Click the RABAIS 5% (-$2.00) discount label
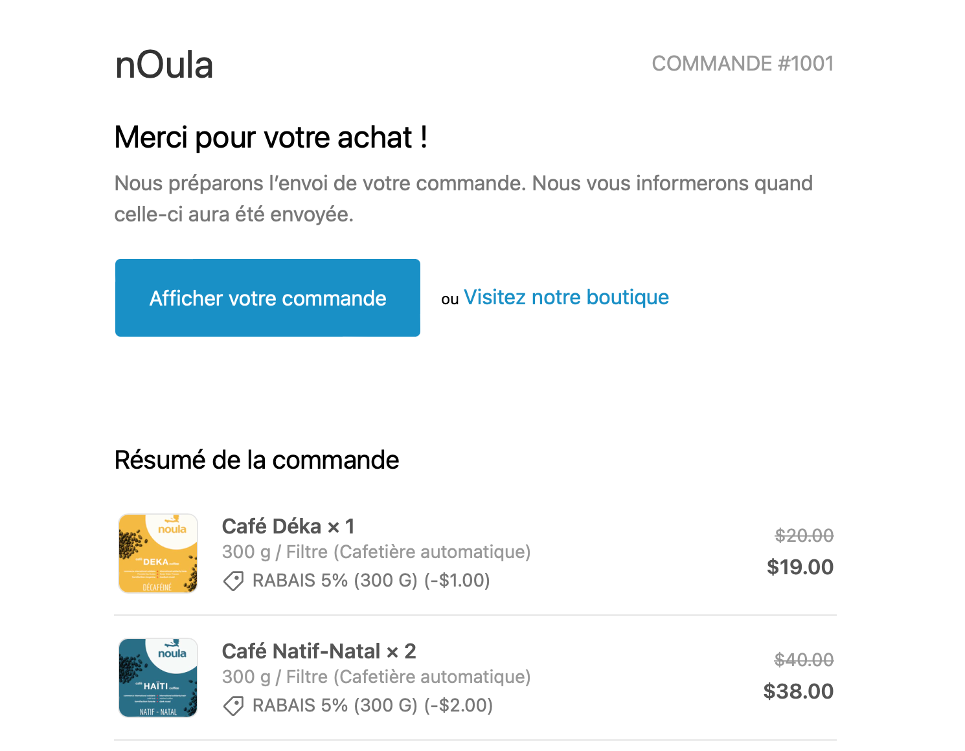Image resolution: width=965 pixels, height=751 pixels. pyautogui.click(x=372, y=706)
